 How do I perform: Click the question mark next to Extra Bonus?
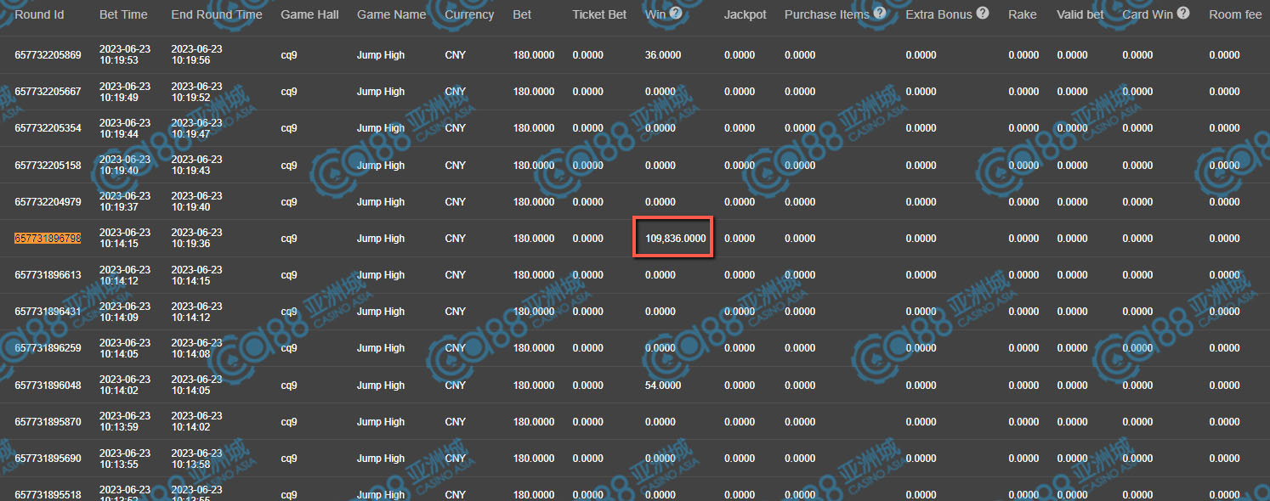(x=983, y=14)
